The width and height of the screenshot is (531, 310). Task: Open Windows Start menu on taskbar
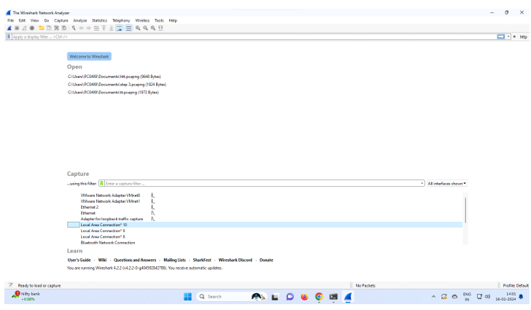coord(187,297)
